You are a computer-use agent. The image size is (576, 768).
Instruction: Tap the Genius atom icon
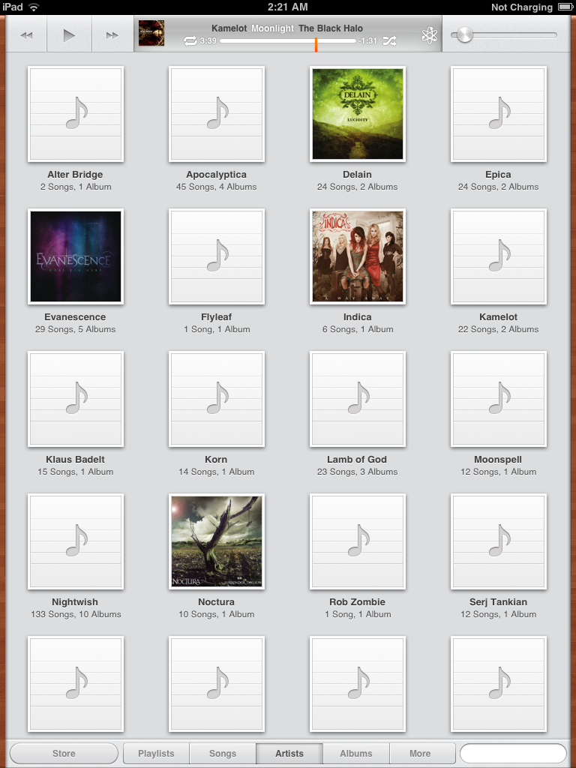coord(429,34)
